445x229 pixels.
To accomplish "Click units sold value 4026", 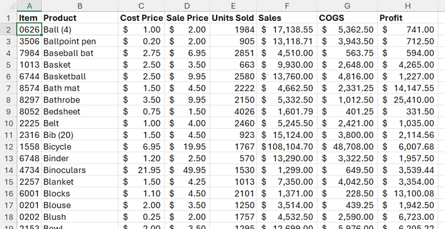I will [233, 111].
